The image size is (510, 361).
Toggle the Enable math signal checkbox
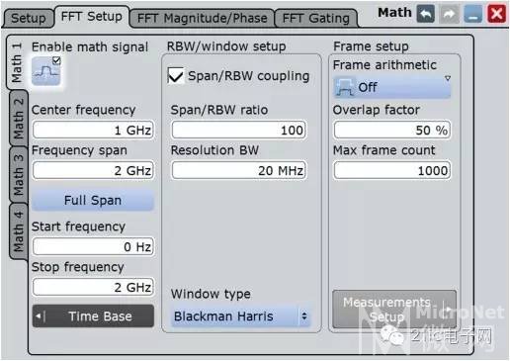pyautogui.click(x=56, y=60)
